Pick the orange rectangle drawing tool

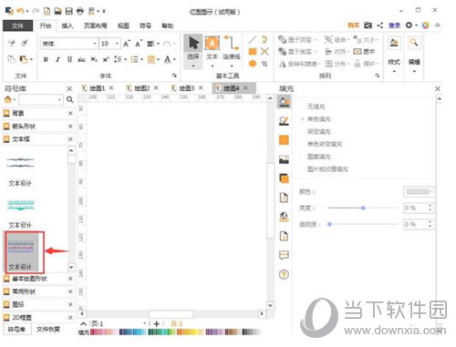tap(253, 52)
